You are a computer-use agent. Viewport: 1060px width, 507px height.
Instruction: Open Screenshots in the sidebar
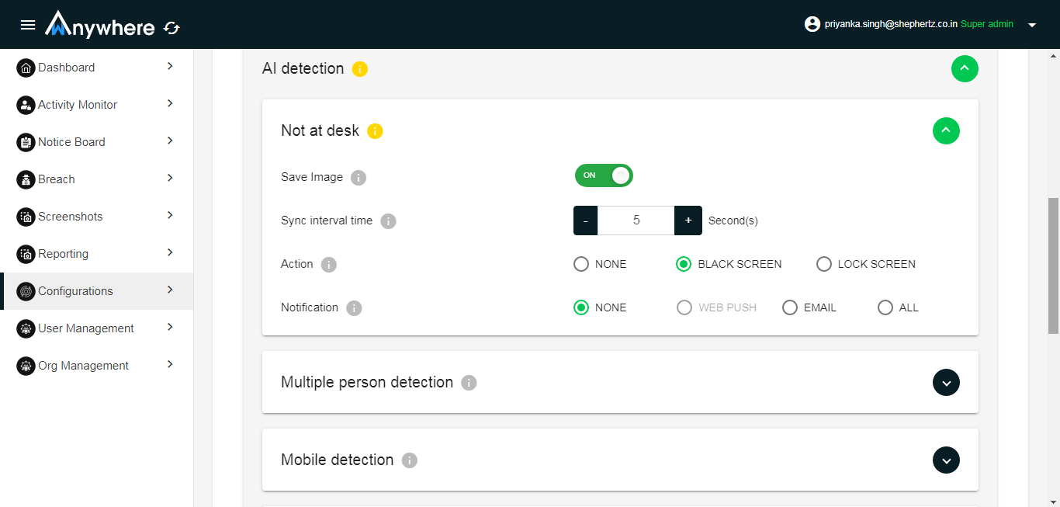point(70,217)
